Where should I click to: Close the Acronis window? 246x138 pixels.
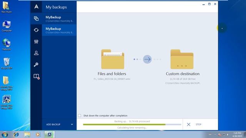coord(215,4)
